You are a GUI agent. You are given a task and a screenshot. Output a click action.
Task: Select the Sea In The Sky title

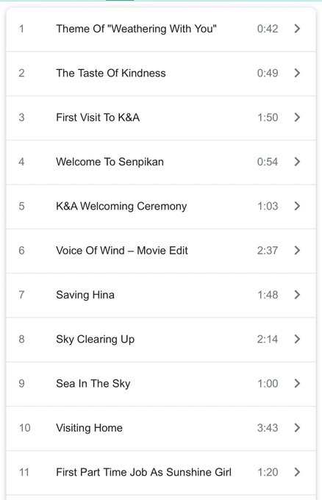(x=93, y=384)
